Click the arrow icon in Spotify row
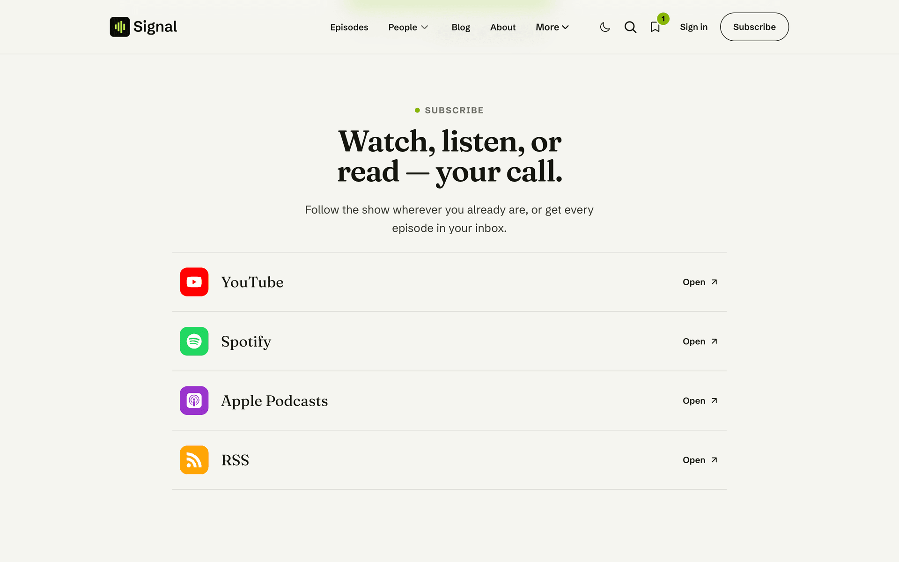 714,341
